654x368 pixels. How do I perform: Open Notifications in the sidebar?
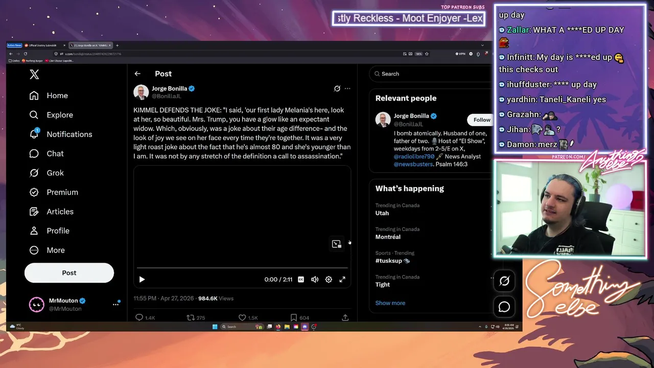61,134
